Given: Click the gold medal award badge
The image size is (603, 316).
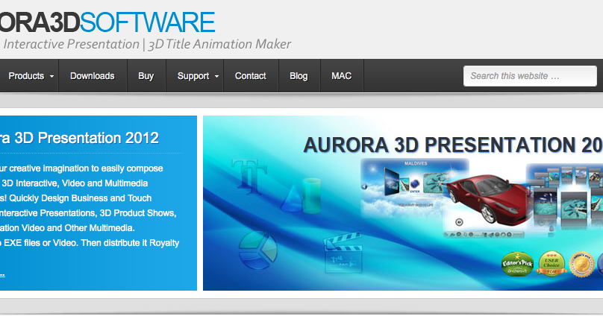Looking at the screenshot, I should (581, 265).
